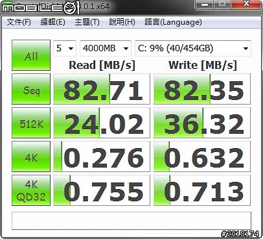263x239 pixels.
Task: Start the 4K QD32 benchmark test
Action: [31, 190]
